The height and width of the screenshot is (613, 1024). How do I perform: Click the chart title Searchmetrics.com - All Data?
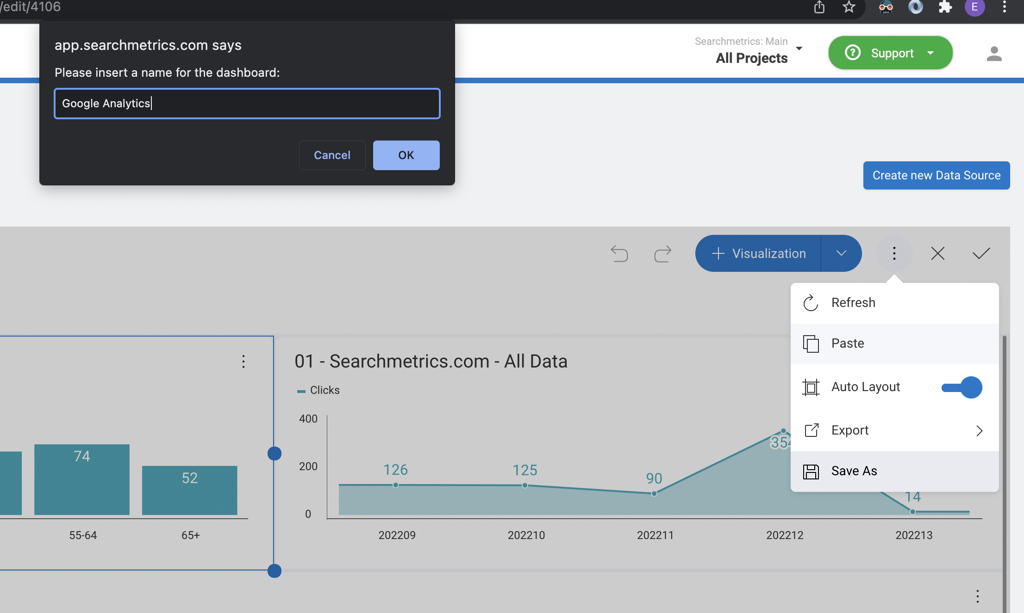tap(431, 361)
